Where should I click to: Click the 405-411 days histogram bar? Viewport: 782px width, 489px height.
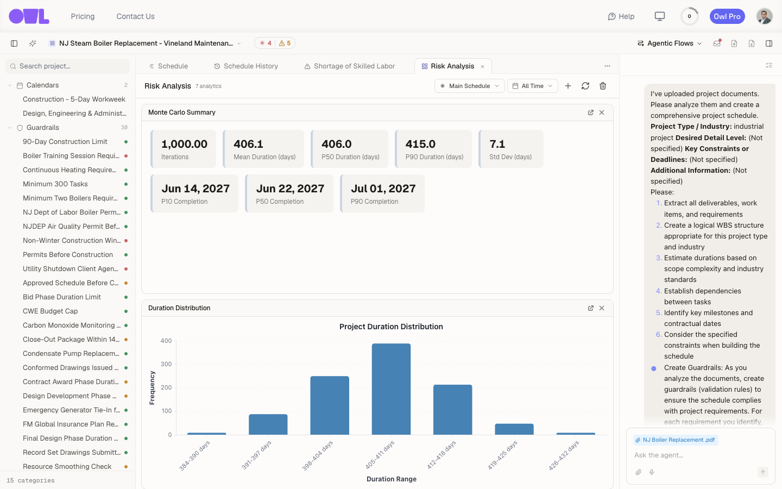pyautogui.click(x=391, y=389)
